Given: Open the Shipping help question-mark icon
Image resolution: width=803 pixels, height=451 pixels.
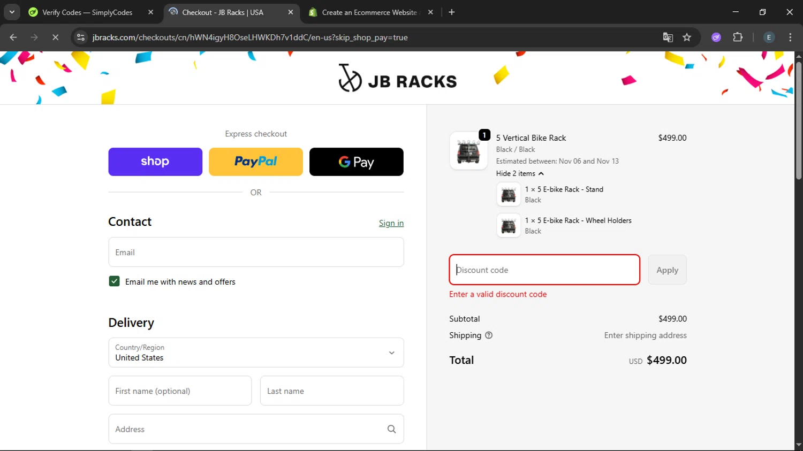Looking at the screenshot, I should (x=489, y=335).
